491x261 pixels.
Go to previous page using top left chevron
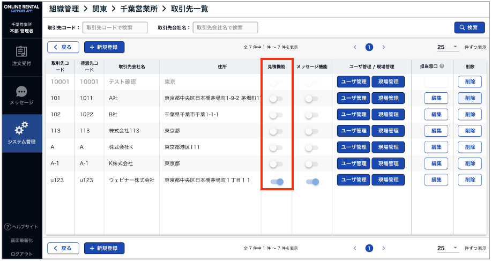click(x=354, y=47)
